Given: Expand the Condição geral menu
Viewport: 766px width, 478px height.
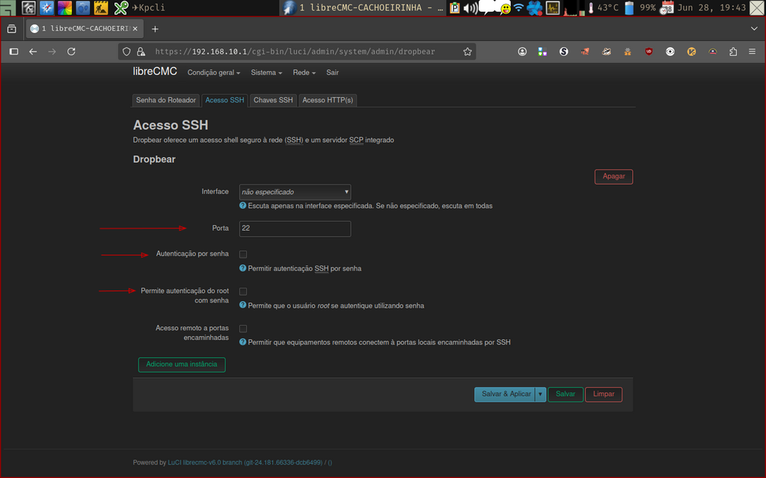Looking at the screenshot, I should (213, 72).
